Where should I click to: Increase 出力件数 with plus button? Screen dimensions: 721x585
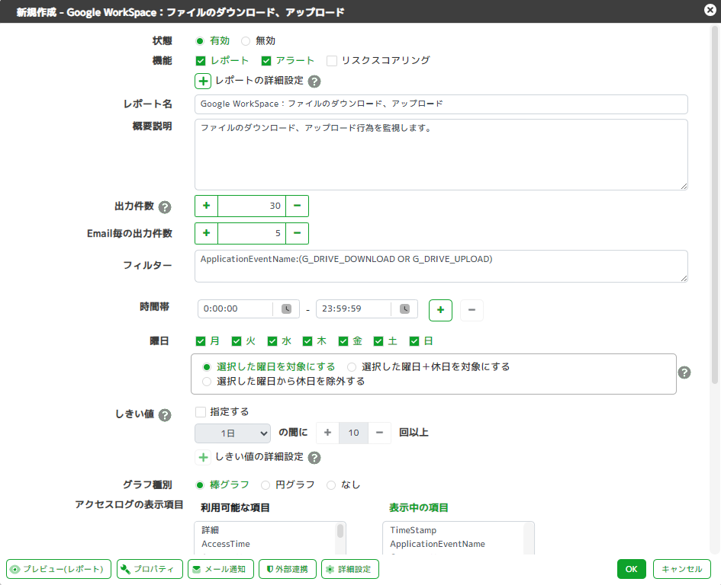(x=207, y=206)
